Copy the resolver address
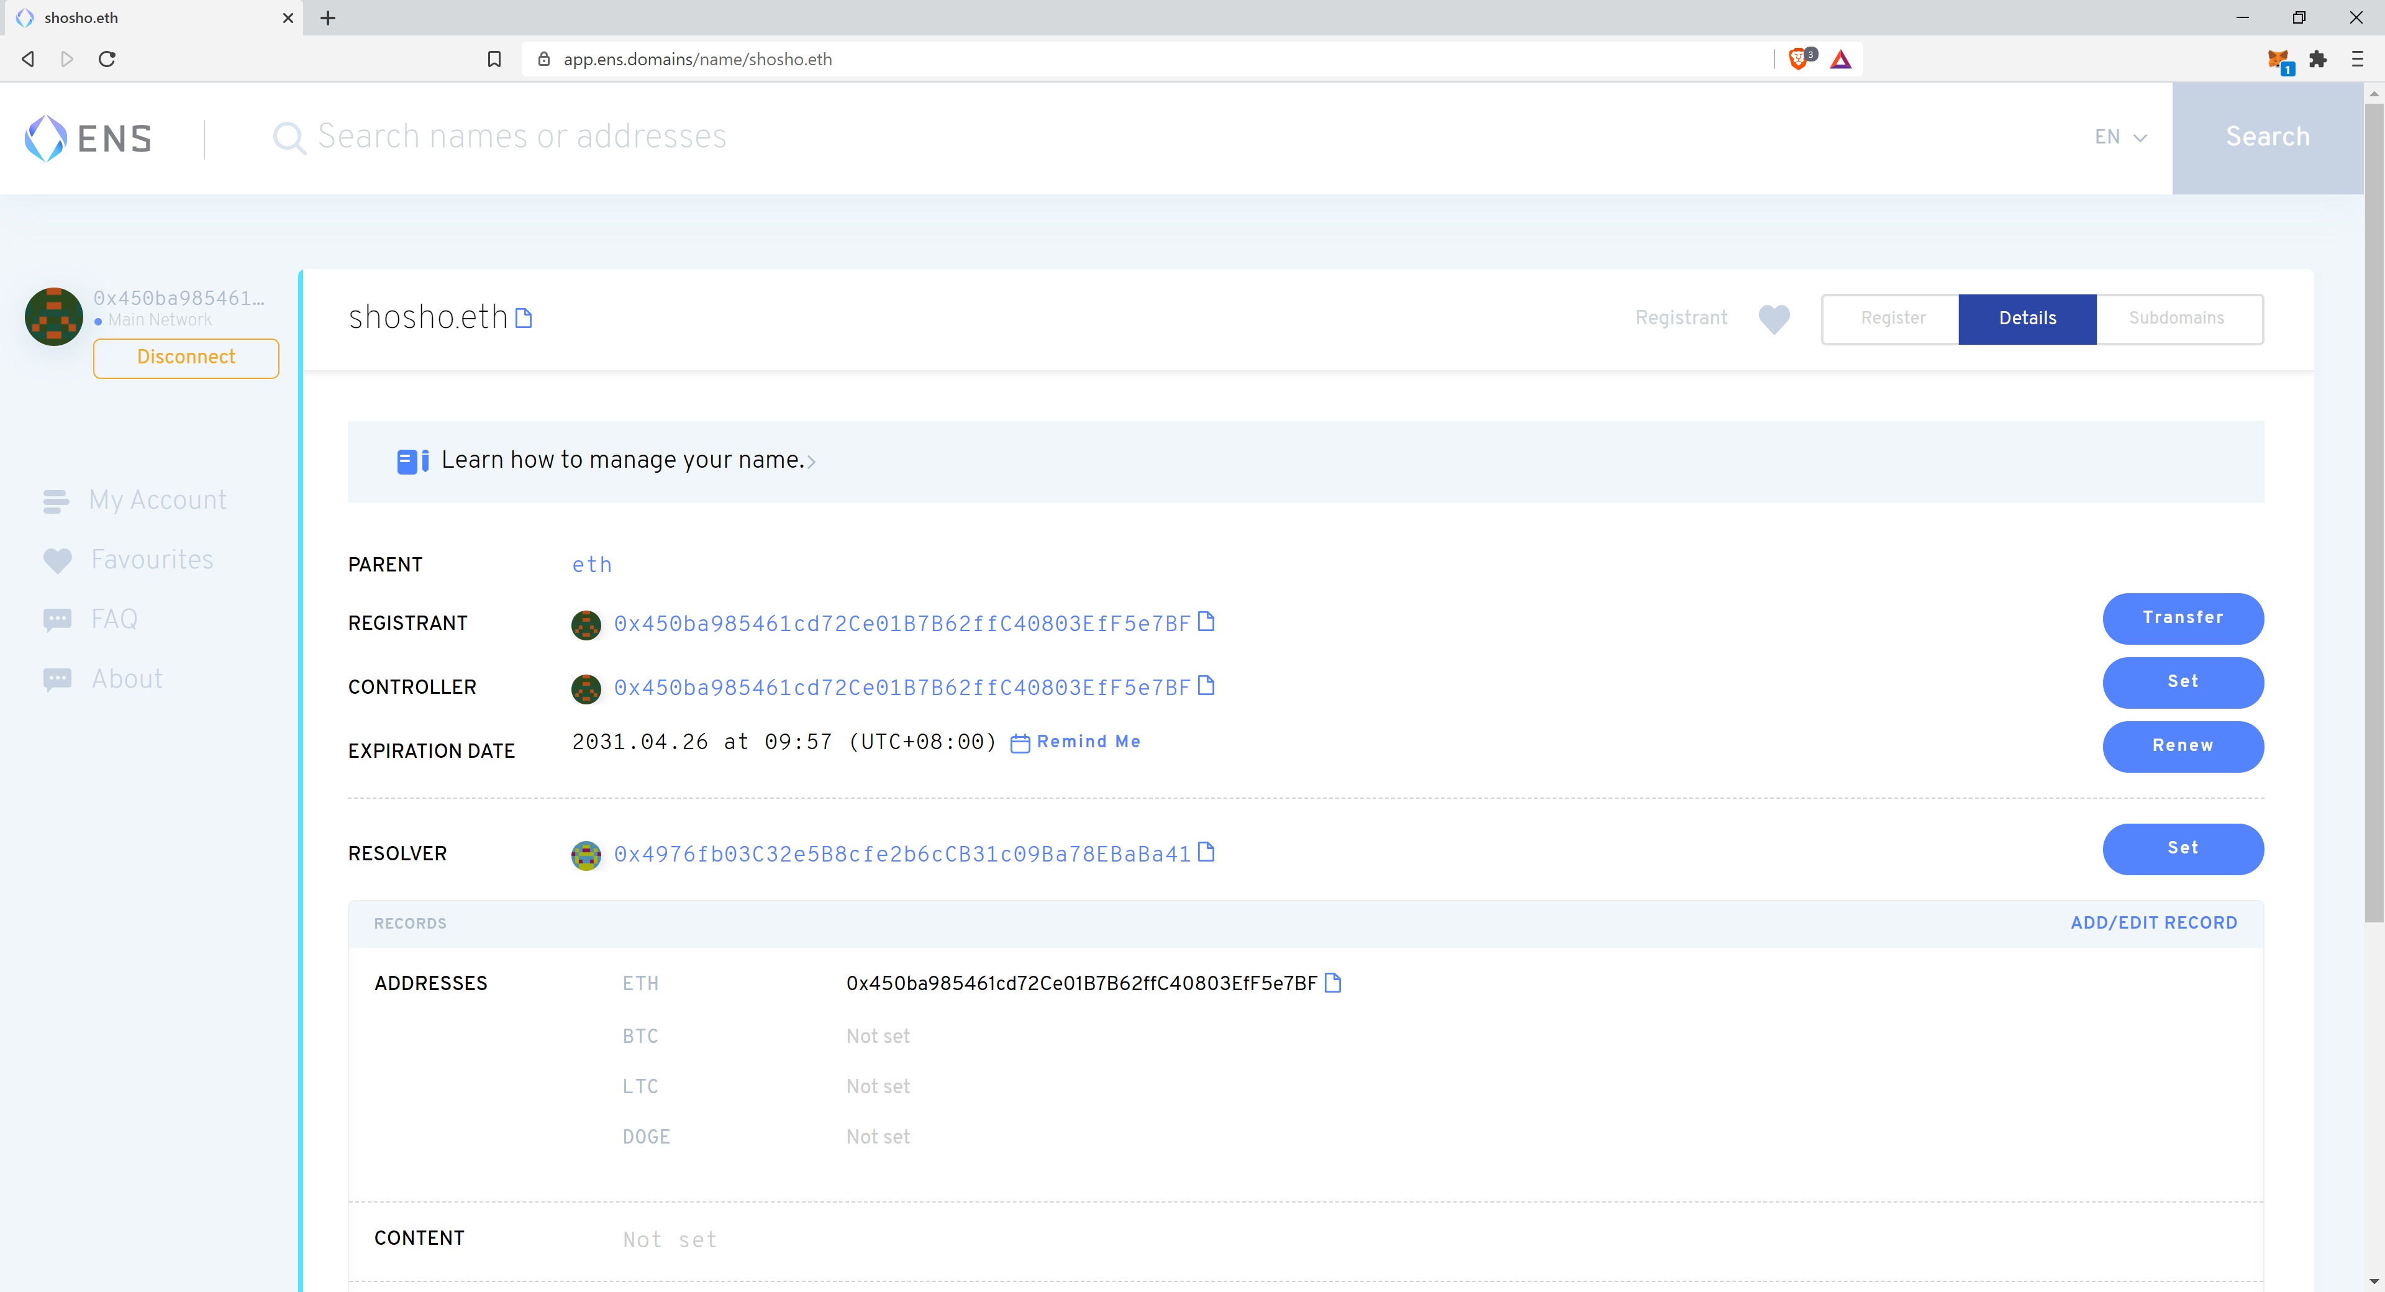Screen dimensions: 2385x1292 click(x=1206, y=852)
